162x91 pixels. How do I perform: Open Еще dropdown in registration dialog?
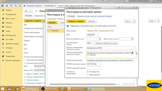[128, 21]
